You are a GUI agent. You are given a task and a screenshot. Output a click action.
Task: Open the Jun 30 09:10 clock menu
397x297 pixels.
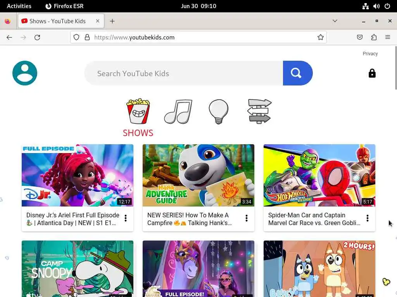tap(198, 6)
